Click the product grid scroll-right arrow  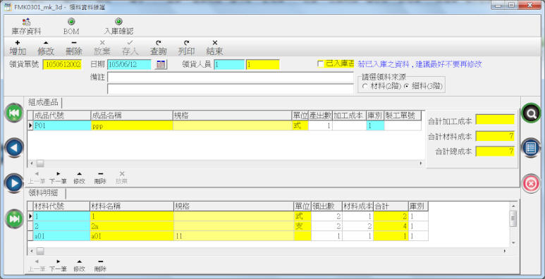[420, 163]
